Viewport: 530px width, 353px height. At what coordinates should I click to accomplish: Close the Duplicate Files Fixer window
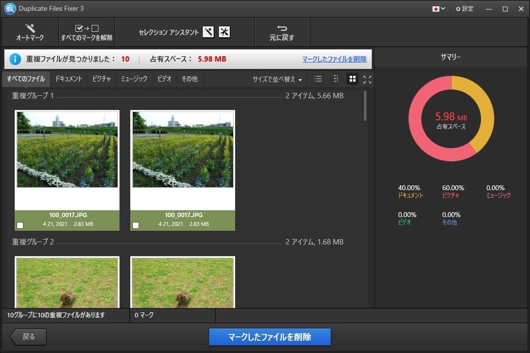521,9
